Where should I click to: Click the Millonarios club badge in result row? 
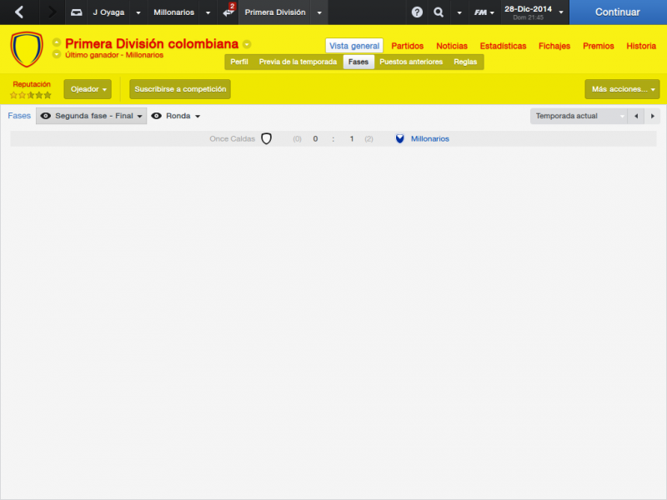pyautogui.click(x=400, y=138)
